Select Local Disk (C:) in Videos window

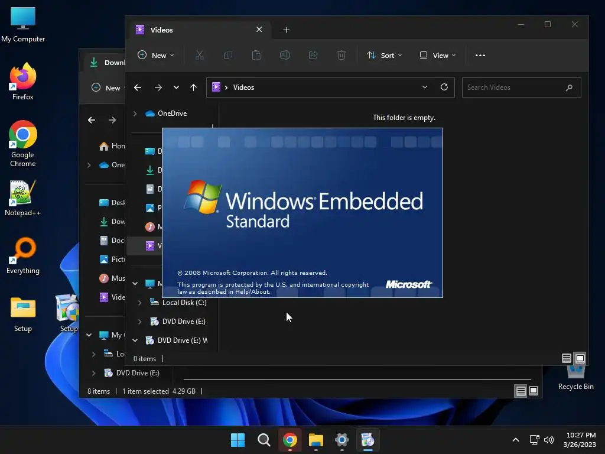click(x=178, y=303)
